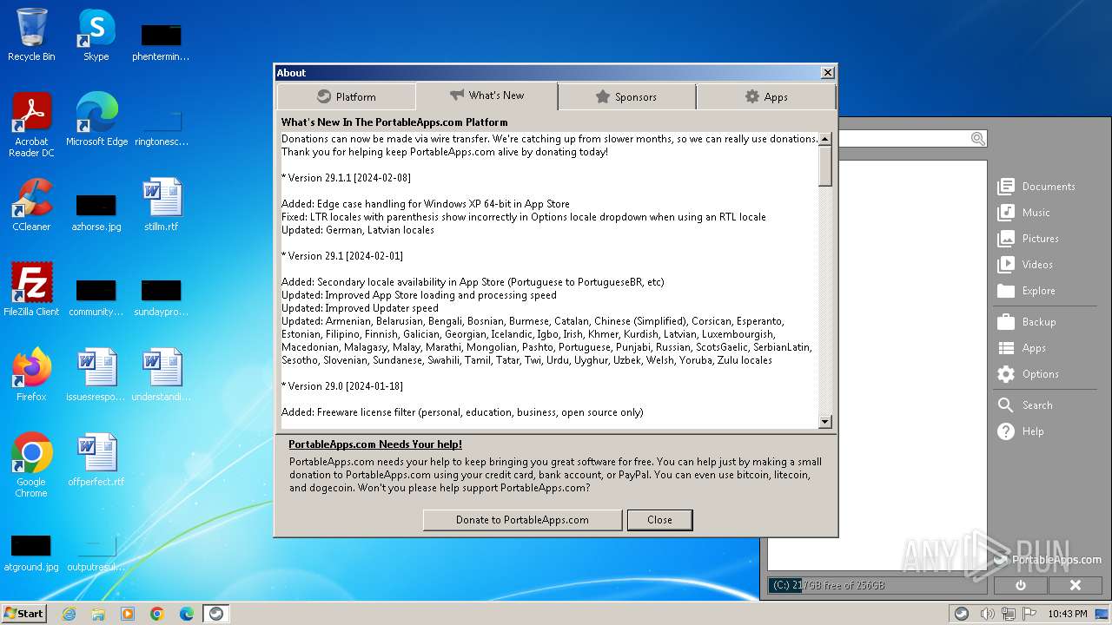1112x625 pixels.
Task: Click the Windows Start button
Action: click(x=24, y=614)
